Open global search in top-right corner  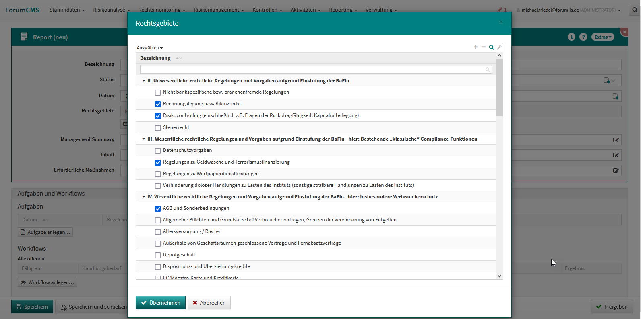click(635, 10)
